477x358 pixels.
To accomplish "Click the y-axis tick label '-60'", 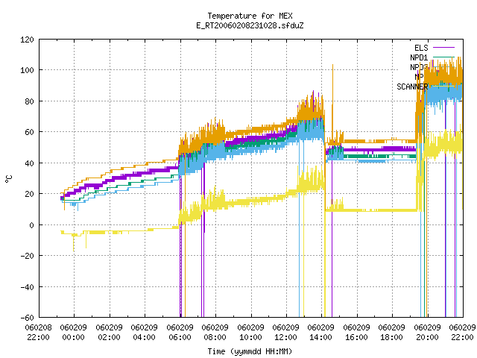I will tap(27, 318).
